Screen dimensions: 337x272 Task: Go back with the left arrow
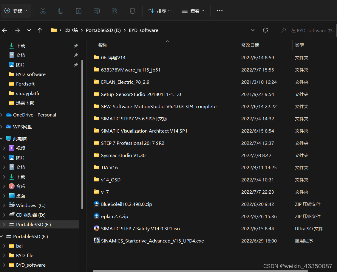pyautogui.click(x=4, y=30)
